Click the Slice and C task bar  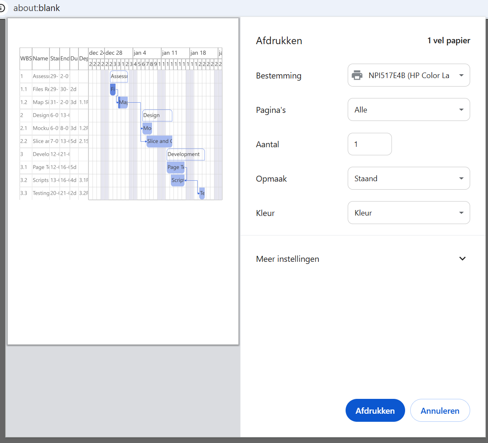pyautogui.click(x=159, y=141)
